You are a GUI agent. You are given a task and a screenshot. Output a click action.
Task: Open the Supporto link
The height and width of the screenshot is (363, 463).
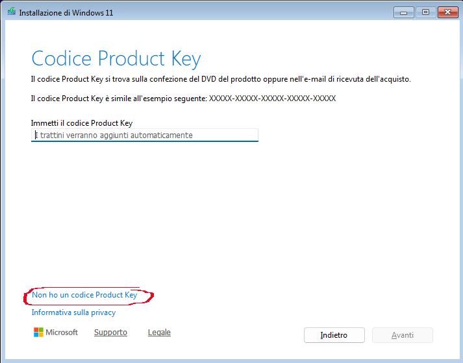point(110,333)
